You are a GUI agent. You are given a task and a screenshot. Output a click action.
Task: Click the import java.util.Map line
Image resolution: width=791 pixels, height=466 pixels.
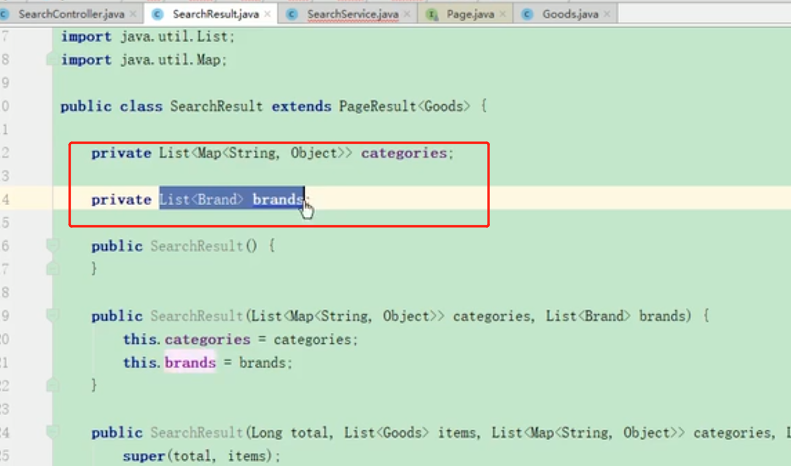click(x=144, y=60)
